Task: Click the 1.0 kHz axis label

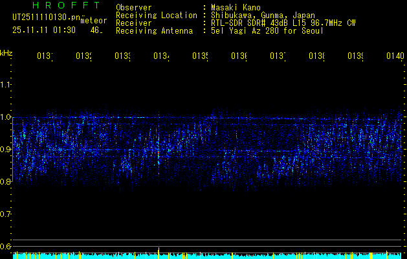Action: click(5, 117)
